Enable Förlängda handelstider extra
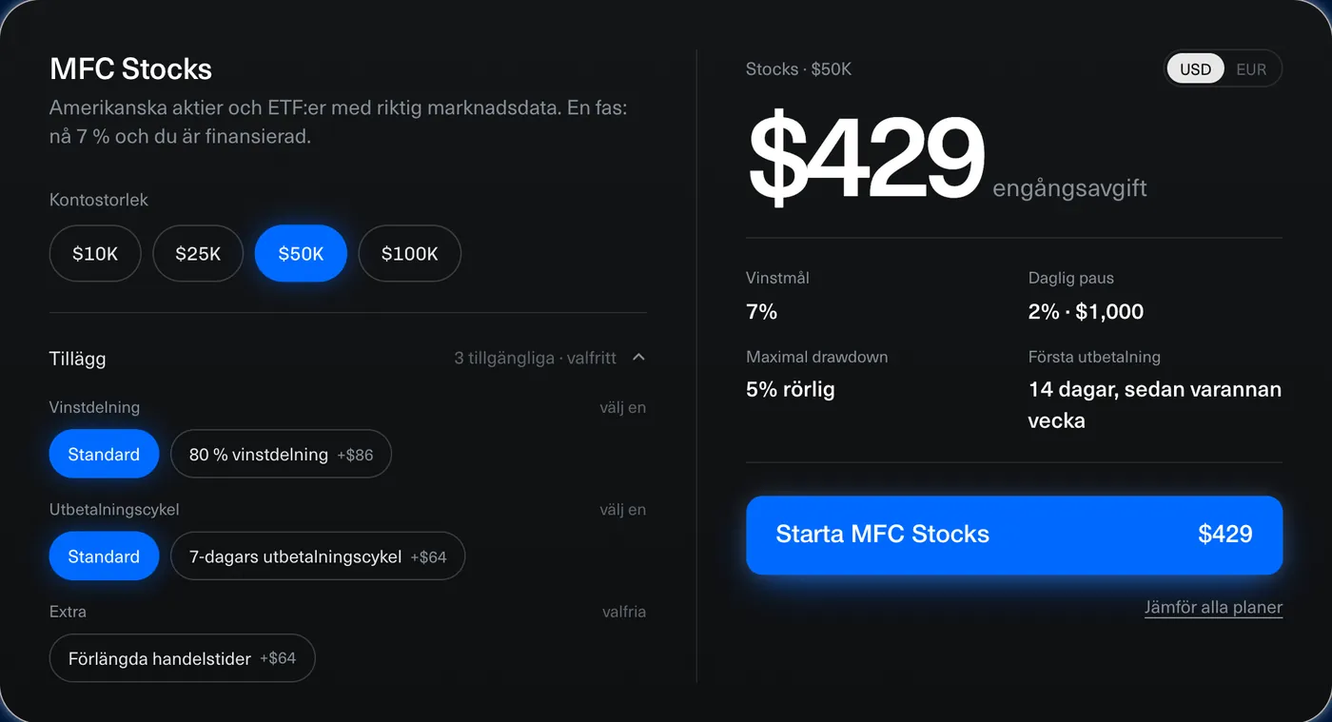 coord(182,658)
